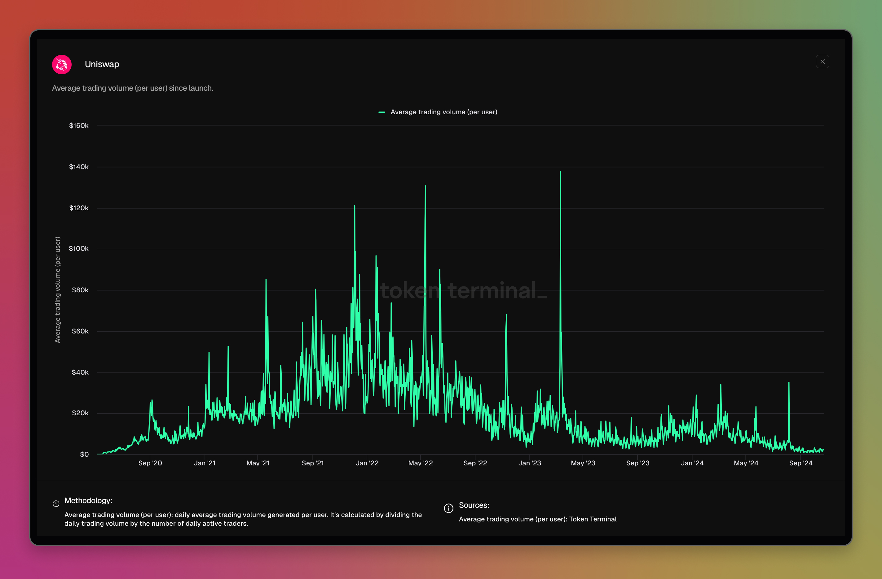Click the green legend line swatch

click(381, 112)
